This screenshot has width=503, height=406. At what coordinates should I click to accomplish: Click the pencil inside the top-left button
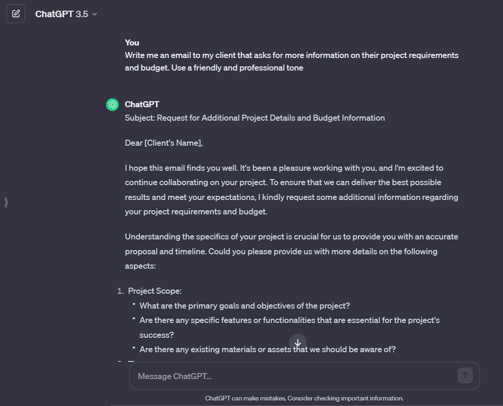point(15,13)
